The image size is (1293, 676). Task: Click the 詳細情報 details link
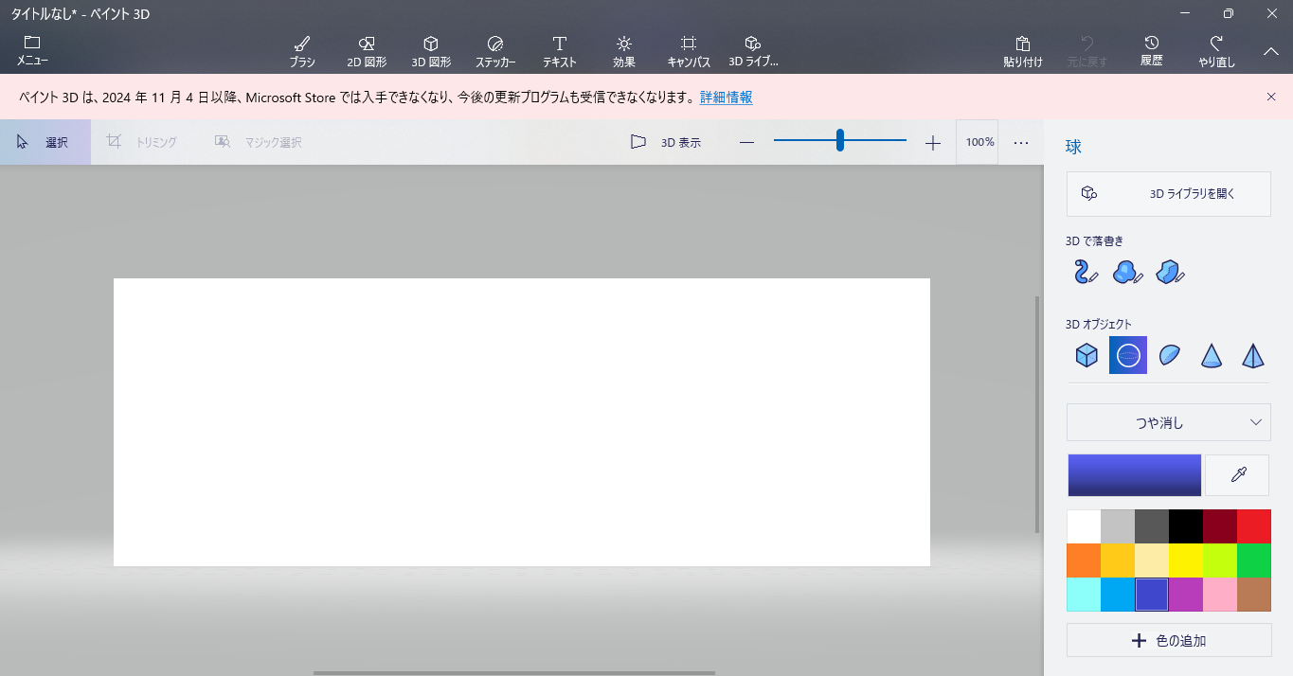click(726, 98)
